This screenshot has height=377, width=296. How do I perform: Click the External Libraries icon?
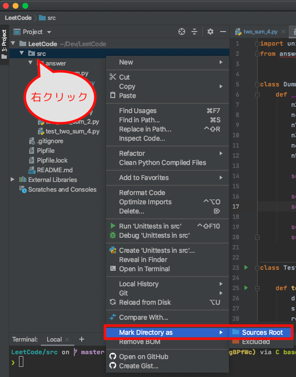pos(23,180)
